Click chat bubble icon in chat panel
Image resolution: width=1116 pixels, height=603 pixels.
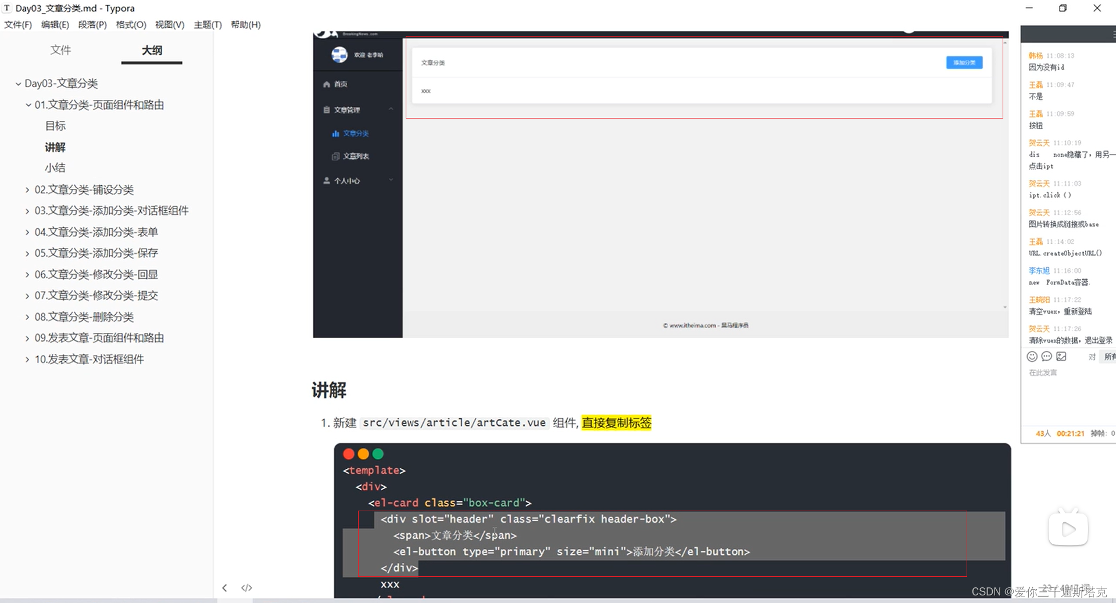point(1047,357)
